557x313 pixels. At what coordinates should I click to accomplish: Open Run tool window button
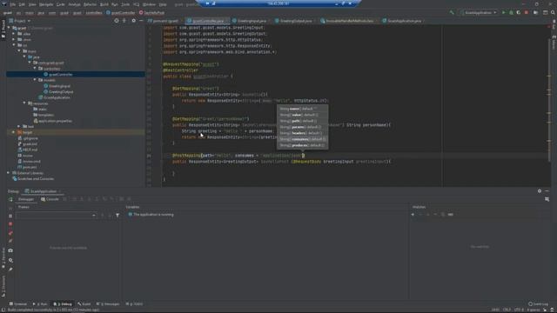coord(40,304)
